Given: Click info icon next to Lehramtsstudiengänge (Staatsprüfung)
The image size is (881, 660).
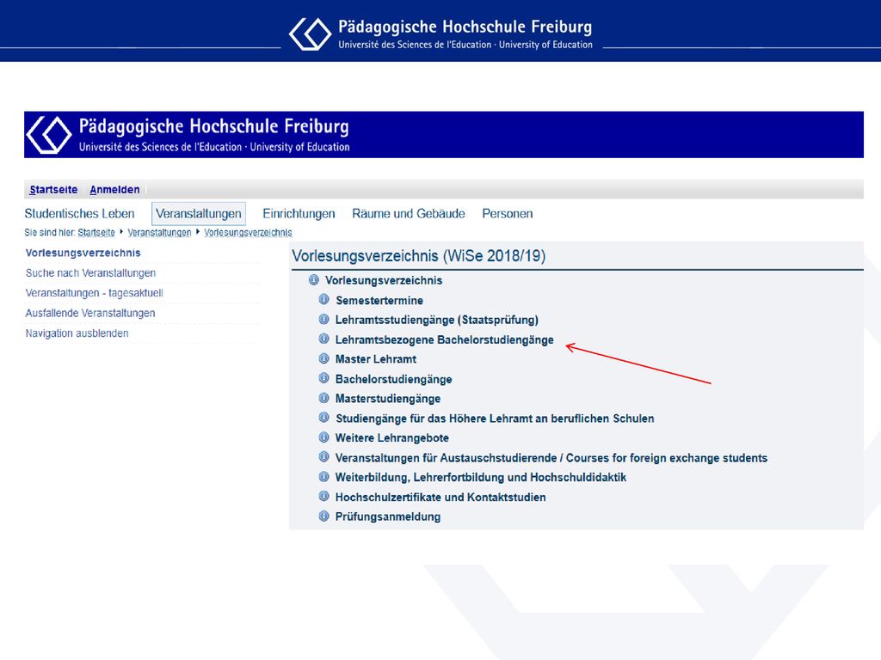Looking at the screenshot, I should (x=324, y=319).
